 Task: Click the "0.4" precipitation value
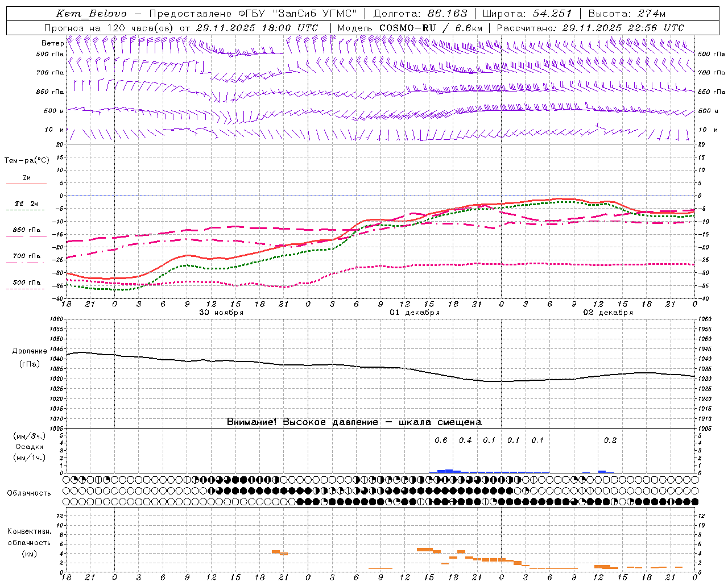[465, 440]
